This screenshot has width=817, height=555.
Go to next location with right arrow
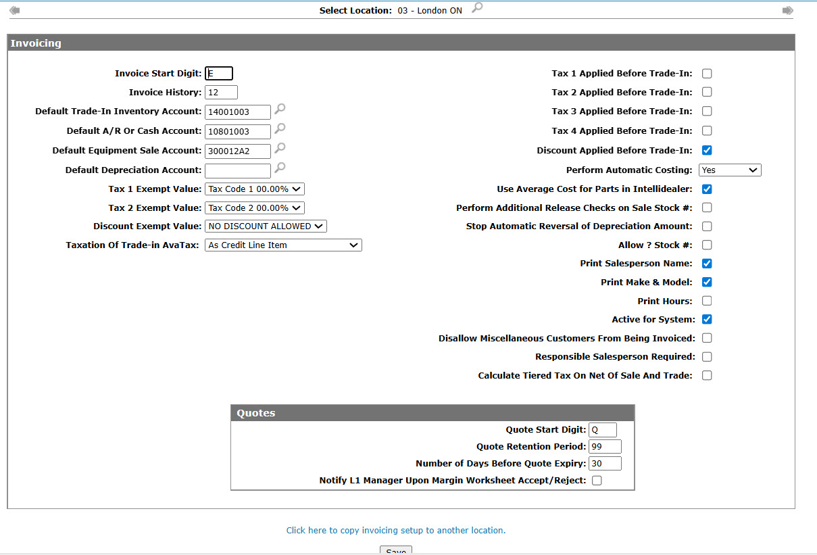tap(787, 10)
